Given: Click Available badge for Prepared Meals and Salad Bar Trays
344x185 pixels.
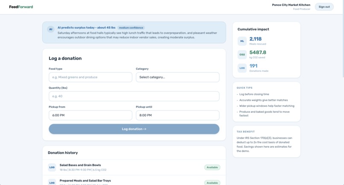Looking at the screenshot, I should [x=212, y=182].
